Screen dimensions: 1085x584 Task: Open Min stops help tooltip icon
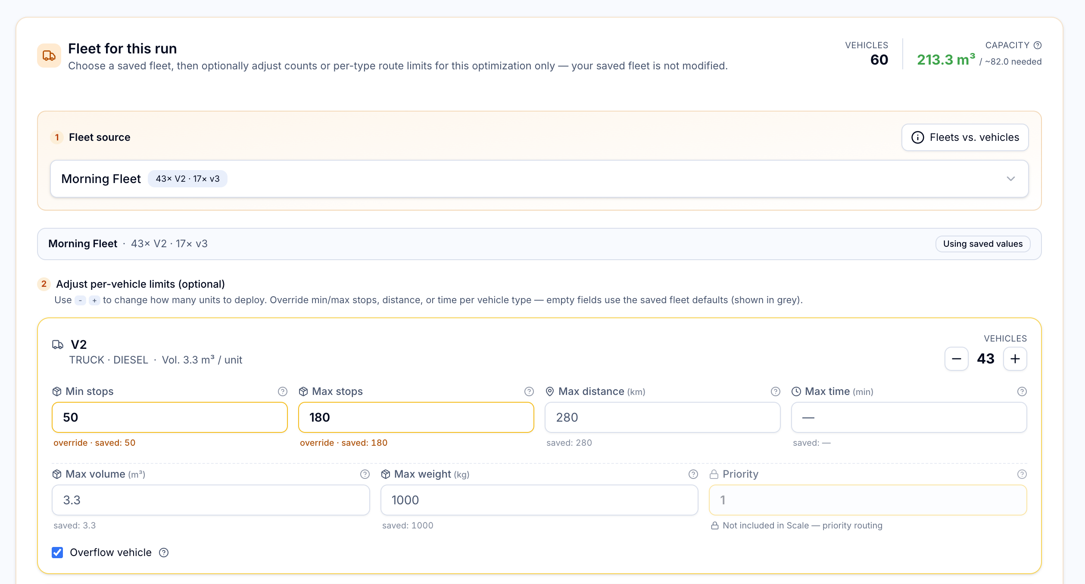pos(283,391)
